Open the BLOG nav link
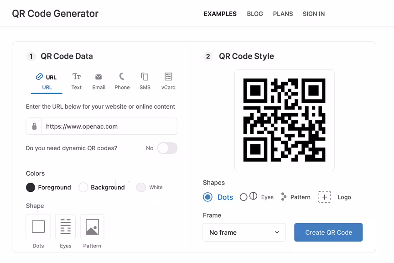Viewport: 394px width, 263px height. tap(255, 14)
